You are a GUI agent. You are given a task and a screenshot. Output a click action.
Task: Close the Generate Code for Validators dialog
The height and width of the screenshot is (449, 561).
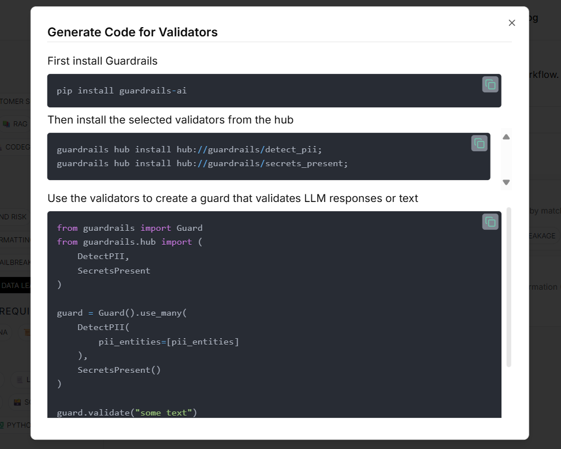point(512,23)
